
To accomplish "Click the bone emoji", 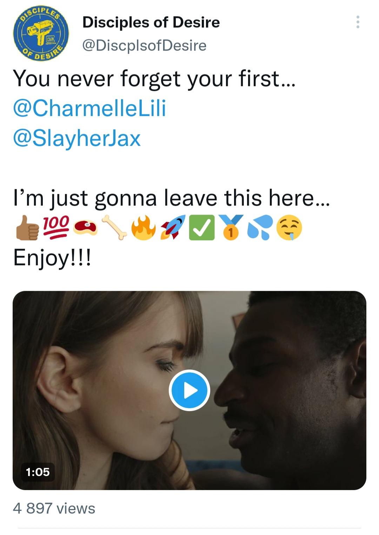I will pyautogui.click(x=114, y=227).
